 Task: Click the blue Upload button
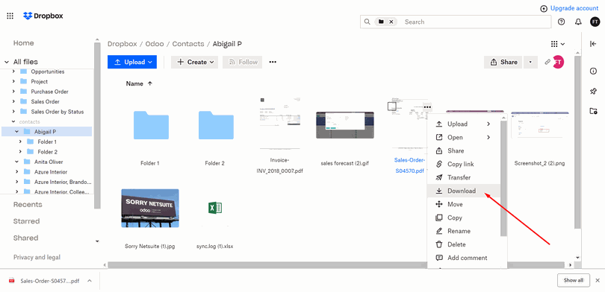pyautogui.click(x=132, y=62)
